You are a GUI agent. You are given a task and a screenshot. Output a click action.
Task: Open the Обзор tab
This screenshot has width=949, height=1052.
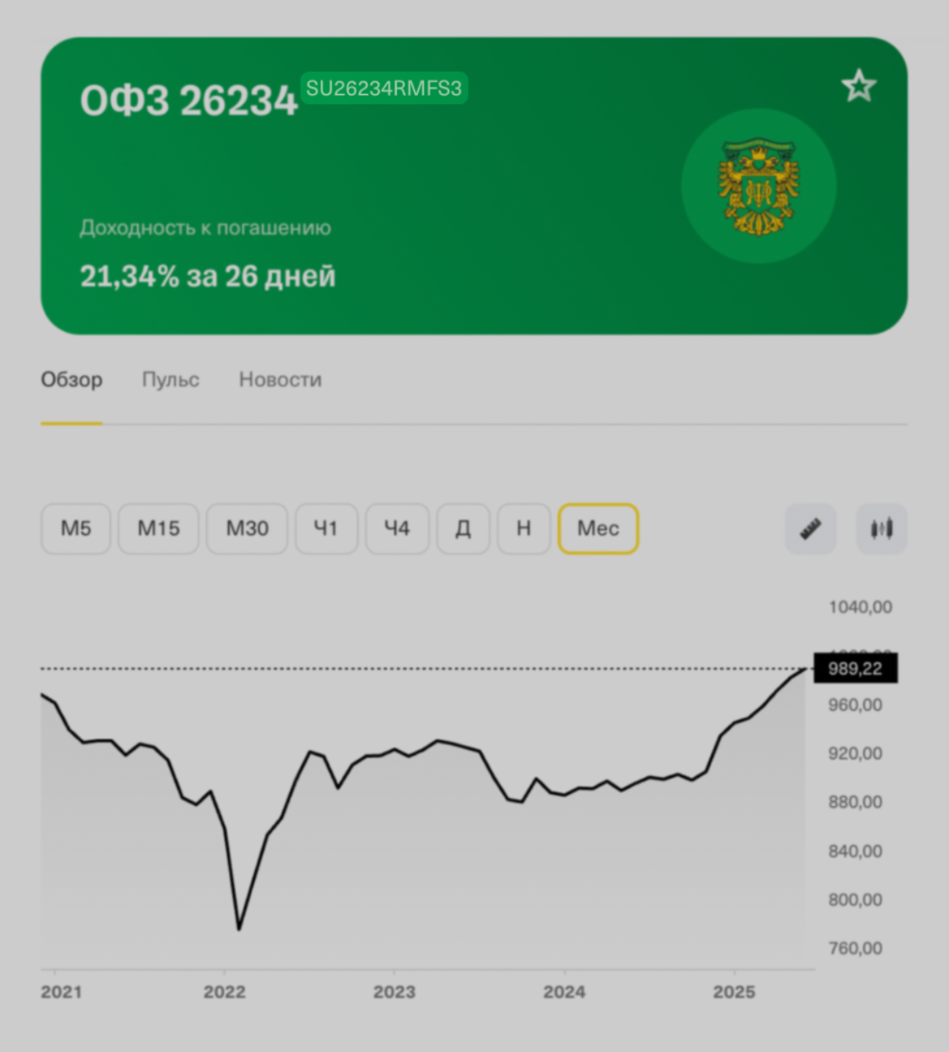71,379
